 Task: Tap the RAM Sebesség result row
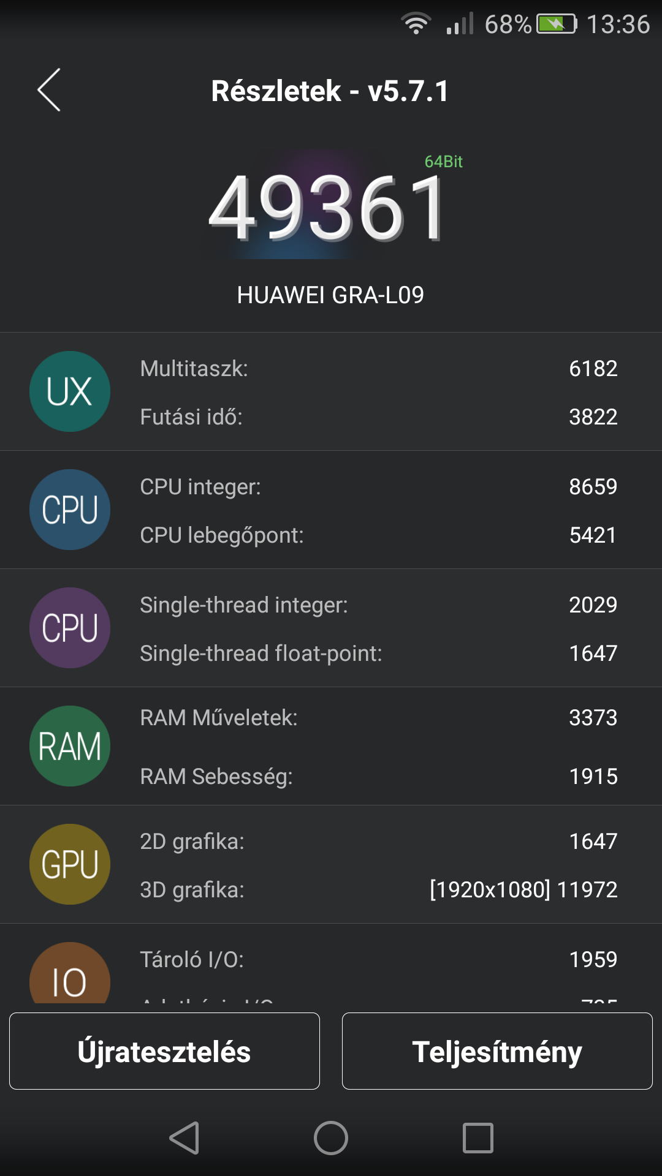tap(379, 776)
